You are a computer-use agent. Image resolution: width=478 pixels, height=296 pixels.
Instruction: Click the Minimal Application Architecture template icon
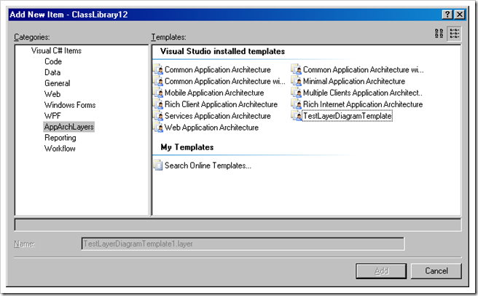(x=297, y=81)
